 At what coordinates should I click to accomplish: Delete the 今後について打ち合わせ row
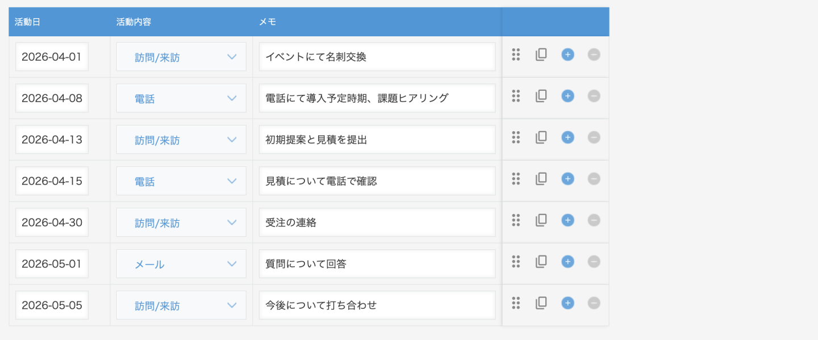click(594, 303)
